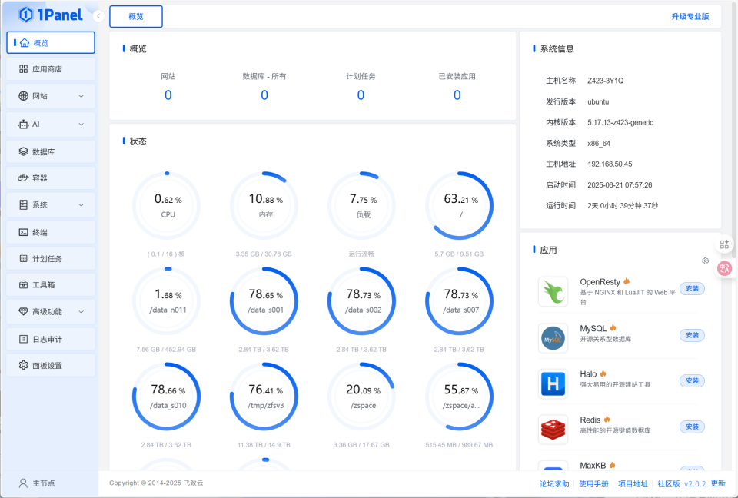Screen dimensions: 738x498
Task: Open 计划任务 menu item in sidebar
Action: (x=51, y=258)
